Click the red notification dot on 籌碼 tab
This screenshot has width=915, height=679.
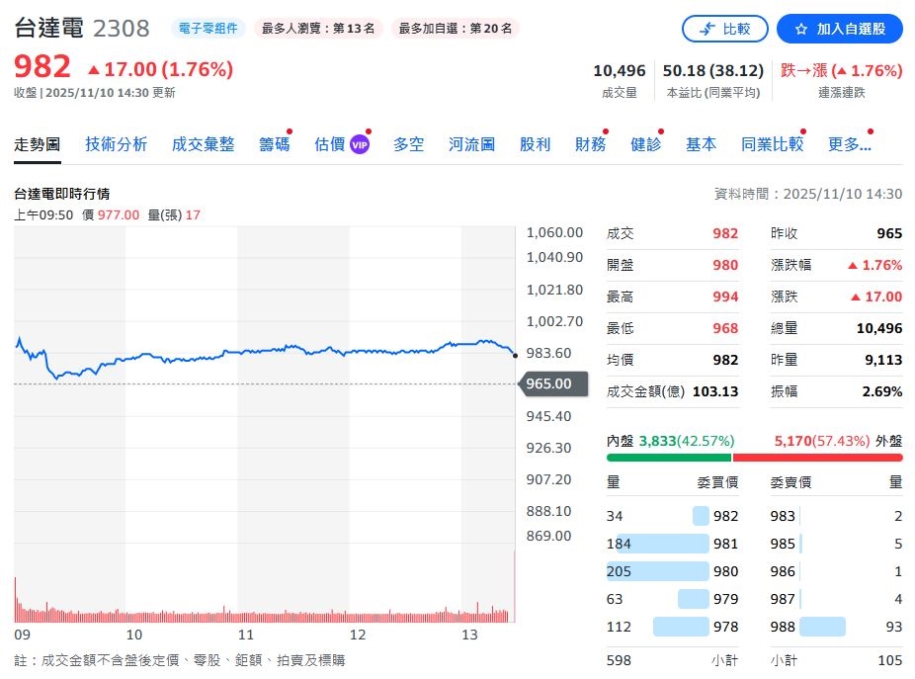tap(290, 131)
